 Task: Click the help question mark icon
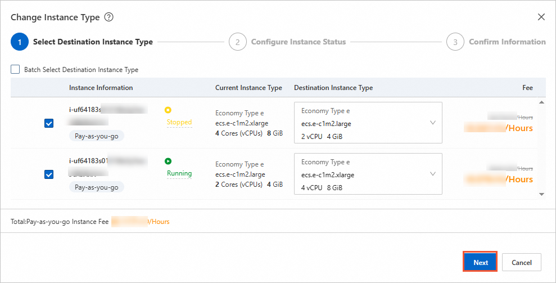pyautogui.click(x=109, y=17)
